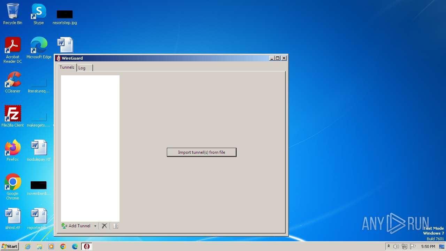The image size is (446, 251).
Task: Maximize the WireGuard window
Action: [278, 58]
